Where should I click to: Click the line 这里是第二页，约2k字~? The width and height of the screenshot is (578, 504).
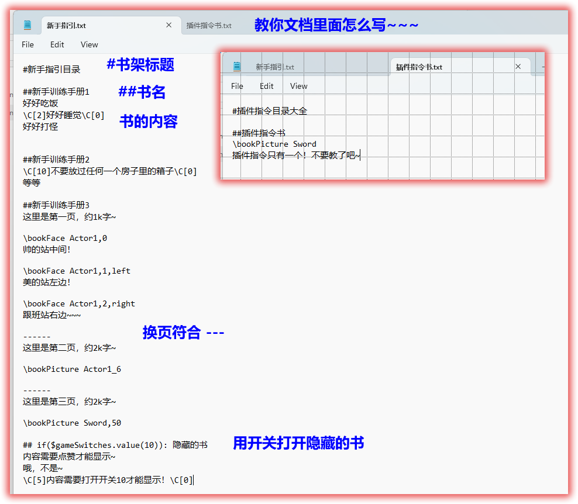click(69, 348)
